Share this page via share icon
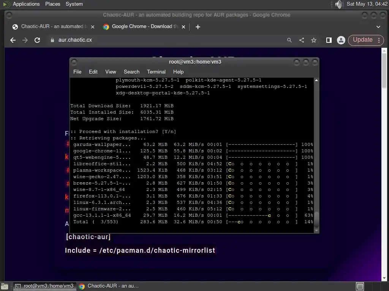The height and width of the screenshot is (291, 389). pos(302,40)
